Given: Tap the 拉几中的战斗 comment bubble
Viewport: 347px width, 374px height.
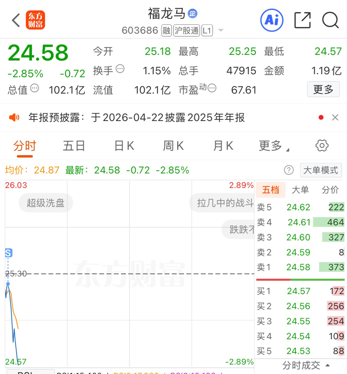Looking at the screenshot, I should [222, 203].
